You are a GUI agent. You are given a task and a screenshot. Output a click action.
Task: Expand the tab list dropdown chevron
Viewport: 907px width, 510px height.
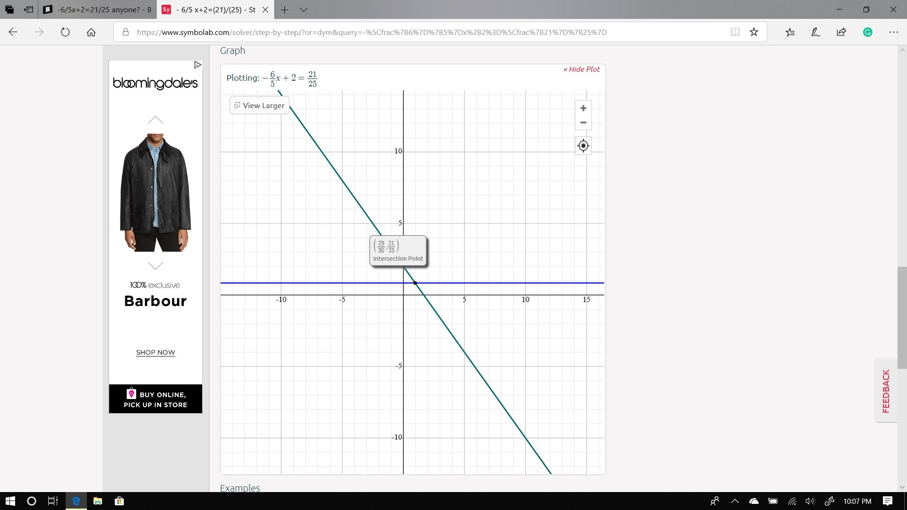pos(304,9)
